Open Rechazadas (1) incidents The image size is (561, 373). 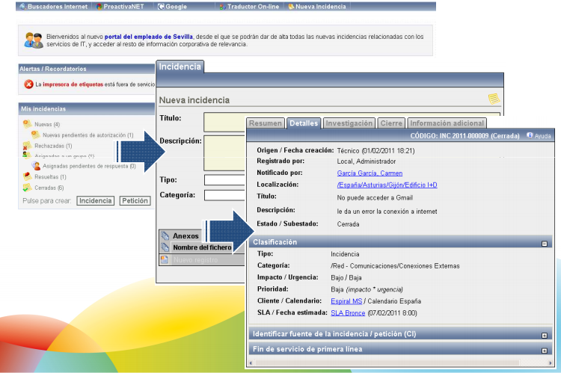coord(53,146)
